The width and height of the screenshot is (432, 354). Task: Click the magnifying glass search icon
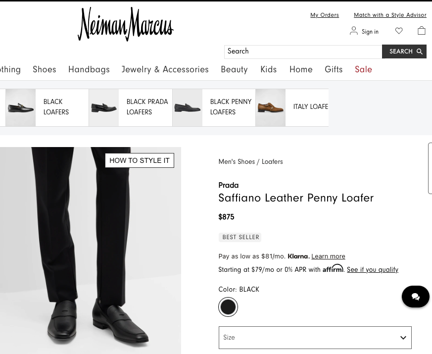[419, 51]
